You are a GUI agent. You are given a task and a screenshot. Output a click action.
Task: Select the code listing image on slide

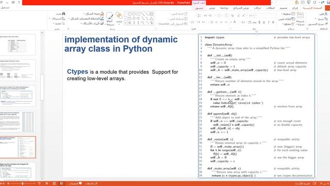(257, 106)
